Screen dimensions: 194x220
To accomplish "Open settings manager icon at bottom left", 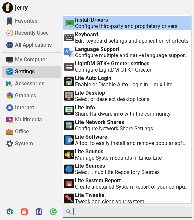I will (10, 212).
